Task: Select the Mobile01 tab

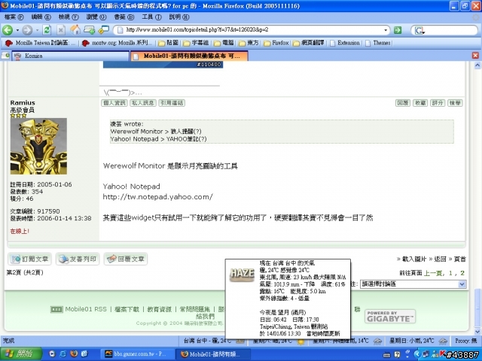Action: click(x=189, y=56)
